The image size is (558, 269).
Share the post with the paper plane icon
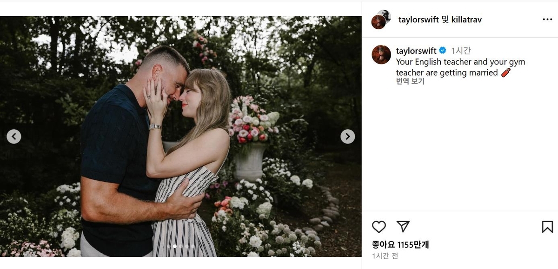403,227
